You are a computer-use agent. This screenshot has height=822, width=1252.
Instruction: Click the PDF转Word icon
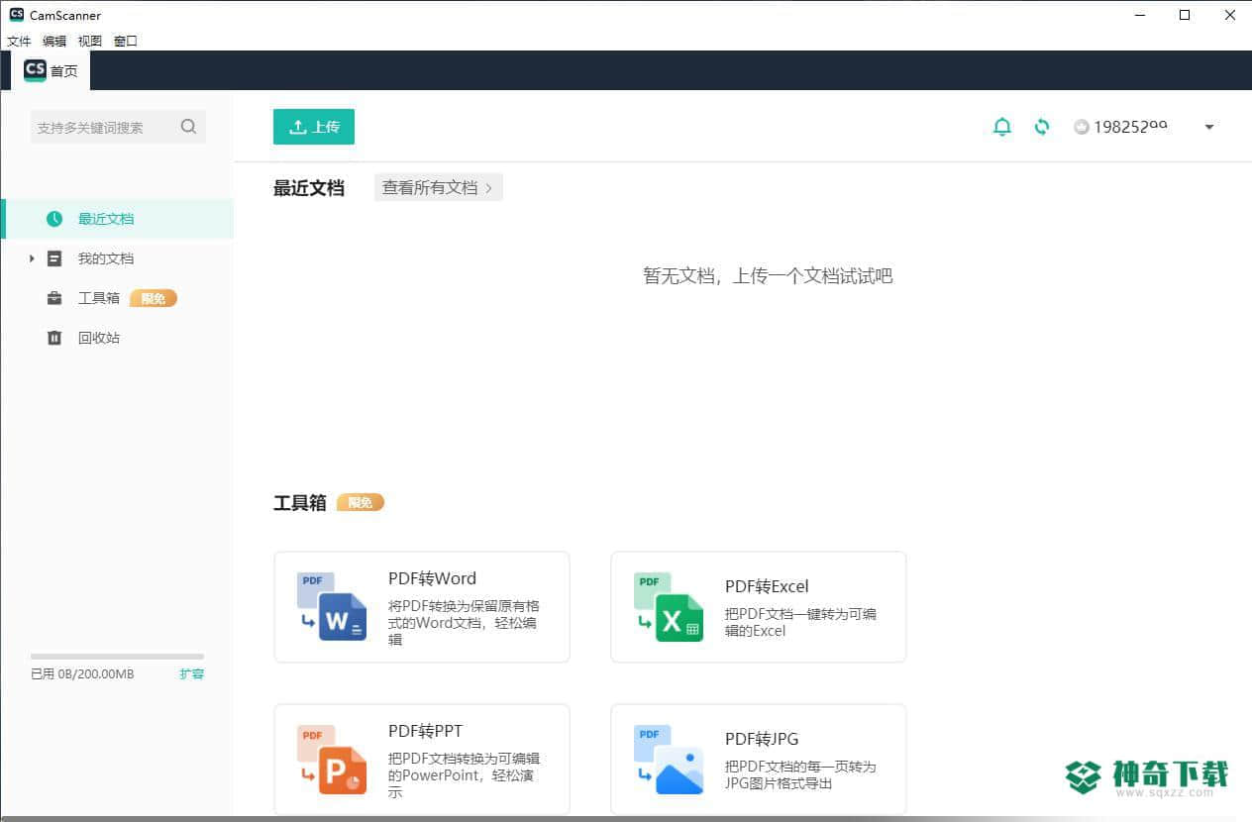pos(332,606)
